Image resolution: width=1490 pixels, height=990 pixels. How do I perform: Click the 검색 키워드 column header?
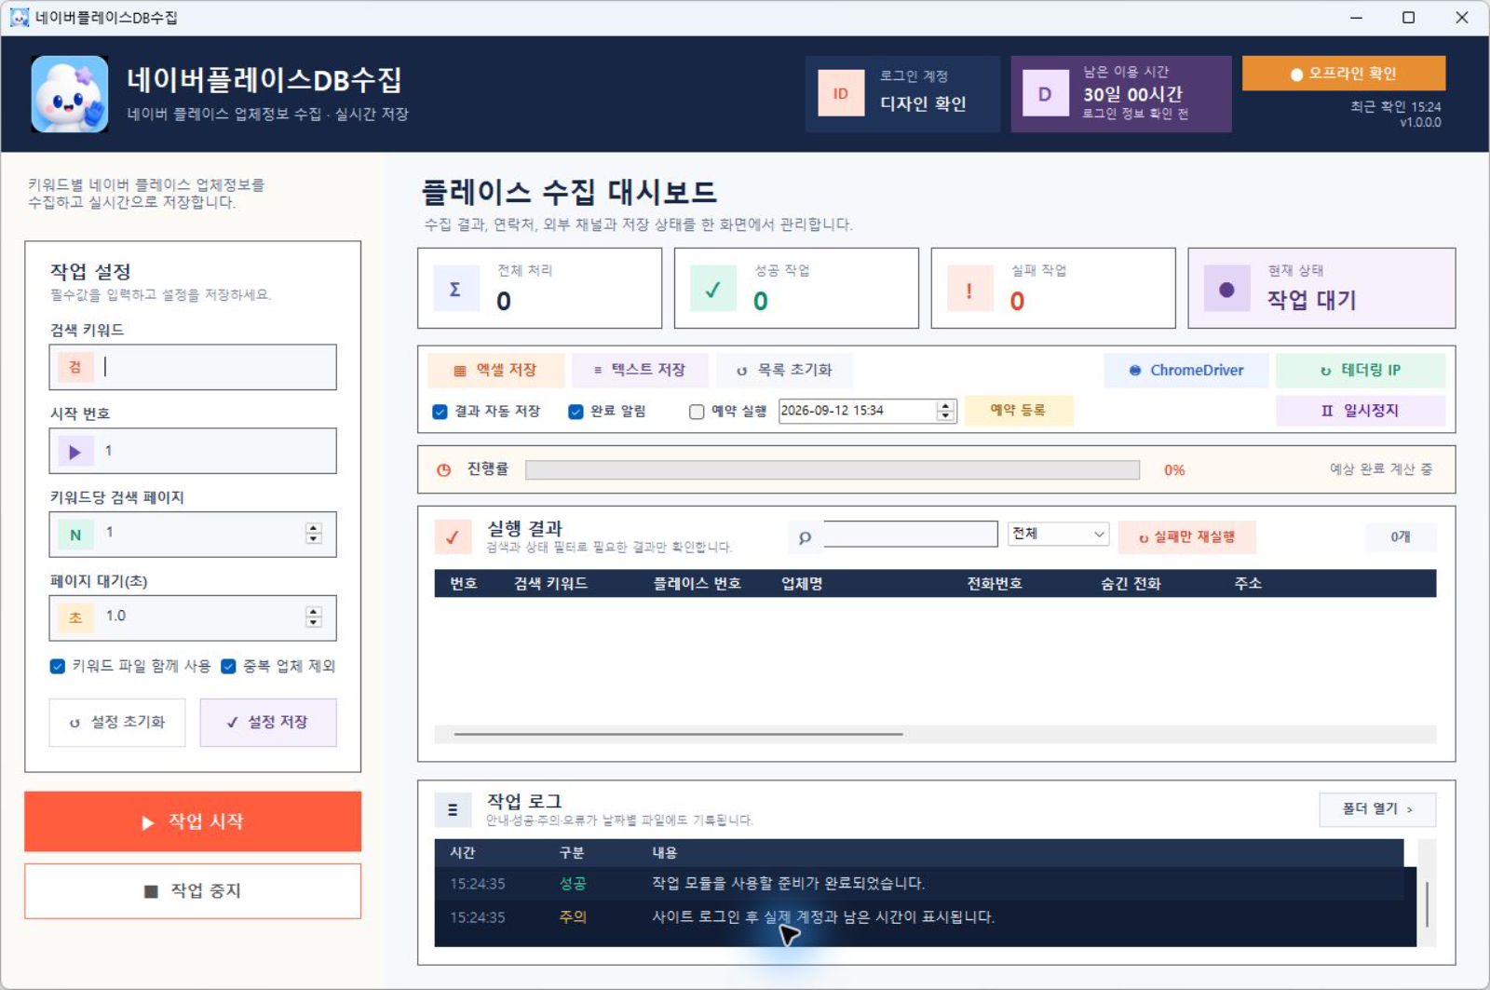pos(550,583)
